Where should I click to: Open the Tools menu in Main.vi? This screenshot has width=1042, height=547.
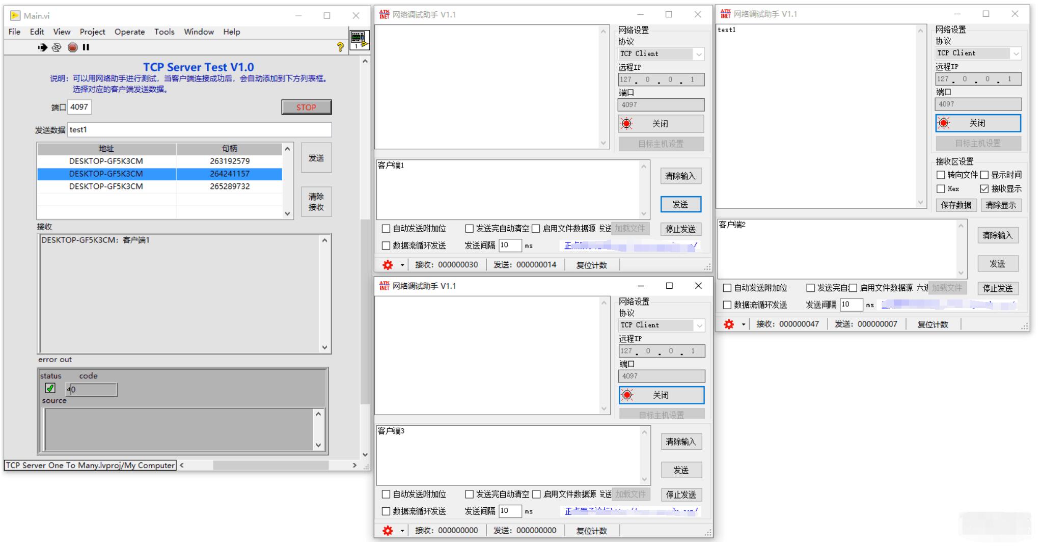(164, 32)
